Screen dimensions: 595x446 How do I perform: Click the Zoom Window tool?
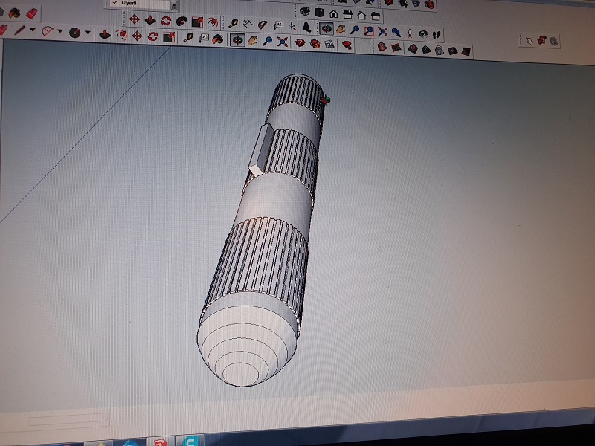coord(370,31)
